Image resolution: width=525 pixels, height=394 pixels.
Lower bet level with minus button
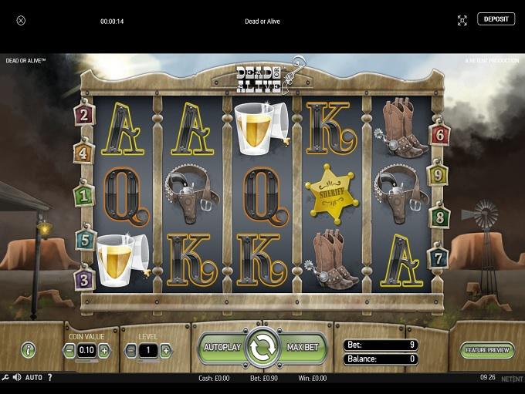point(130,351)
